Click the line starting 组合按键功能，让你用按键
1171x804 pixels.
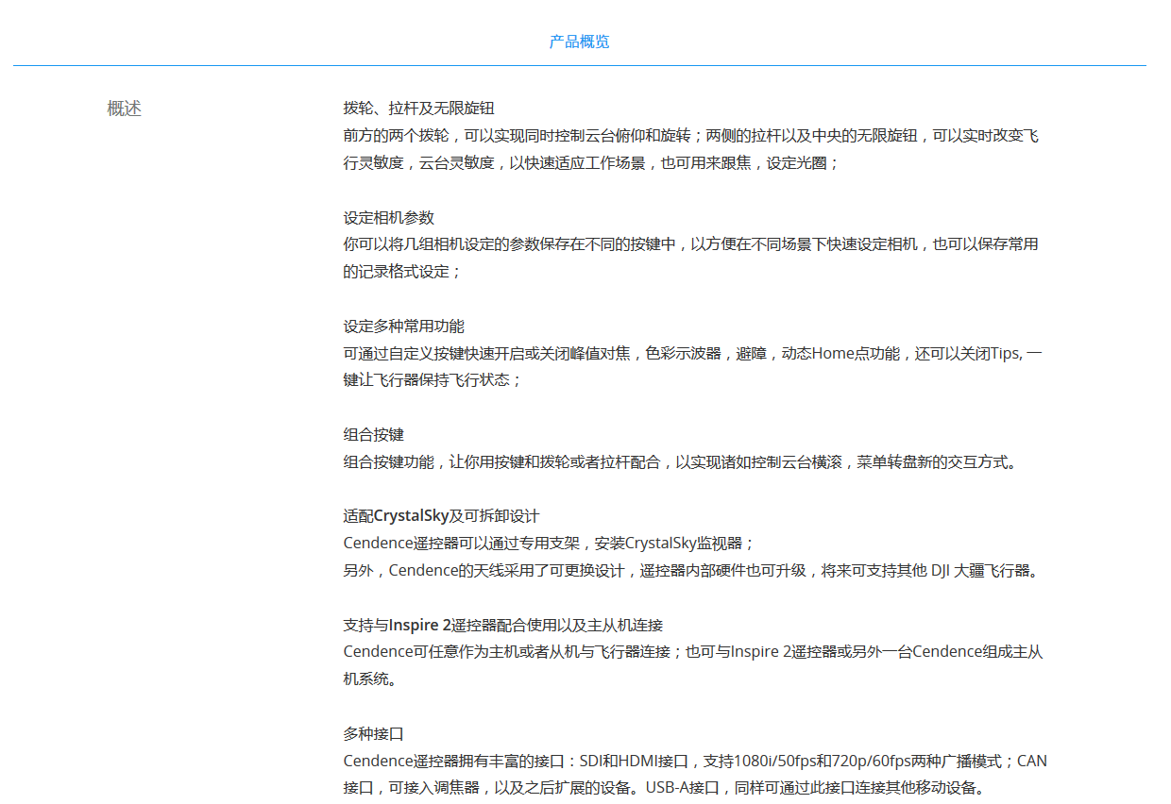[x=681, y=462]
